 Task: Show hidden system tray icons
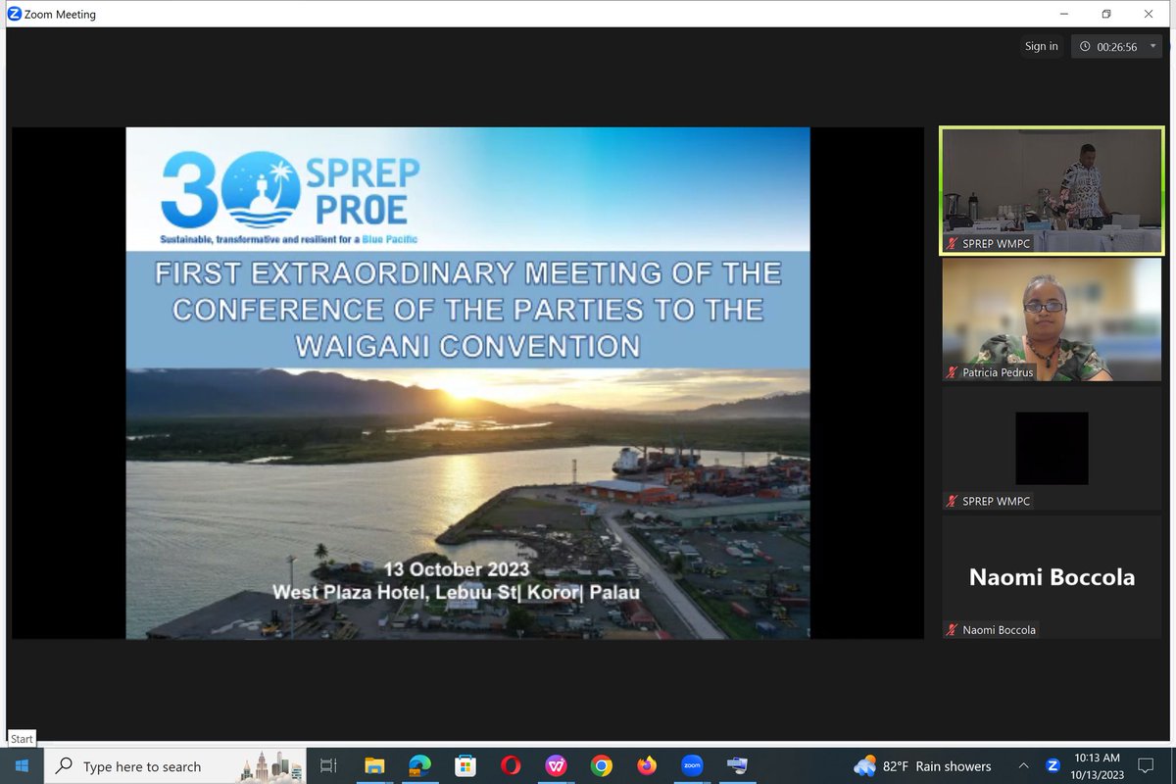[1023, 765]
